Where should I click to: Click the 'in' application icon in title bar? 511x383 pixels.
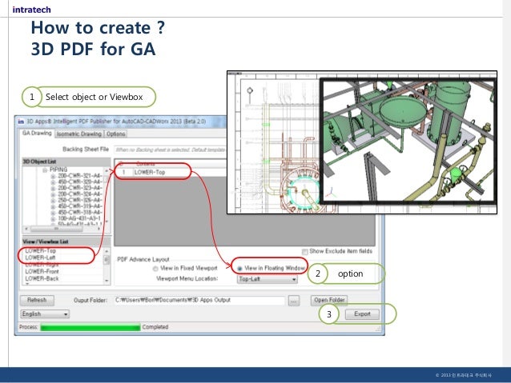pyautogui.click(x=21, y=122)
